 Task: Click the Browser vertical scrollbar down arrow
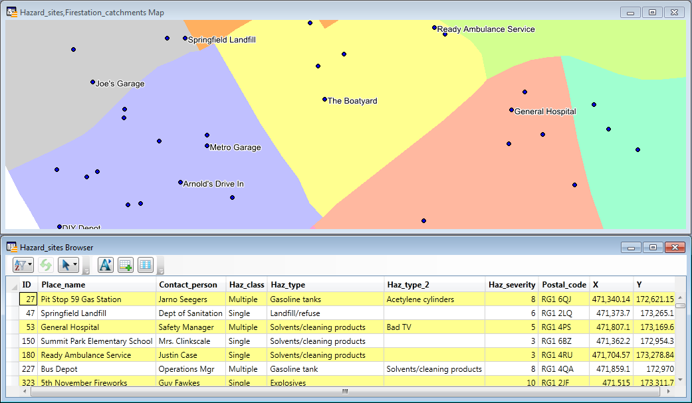[680, 380]
